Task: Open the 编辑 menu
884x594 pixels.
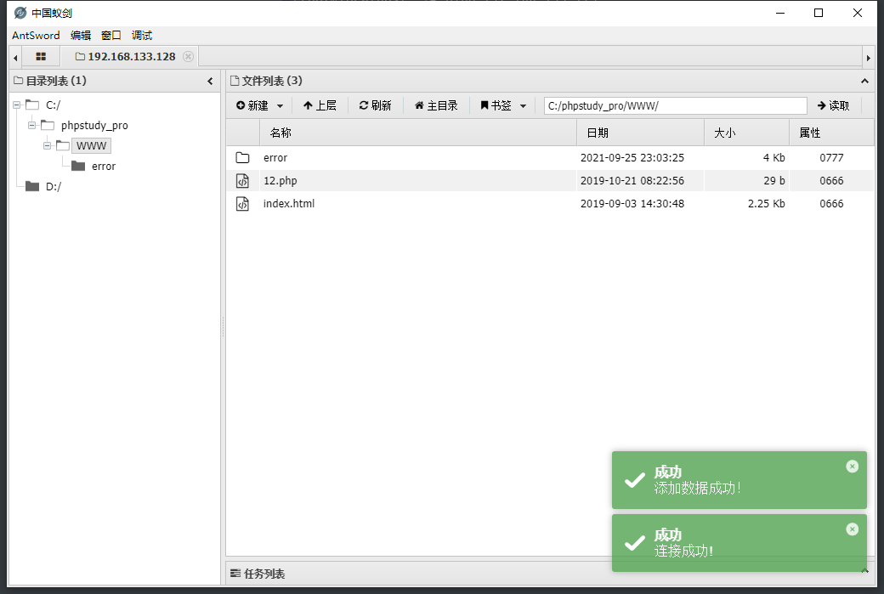Action: click(x=81, y=35)
